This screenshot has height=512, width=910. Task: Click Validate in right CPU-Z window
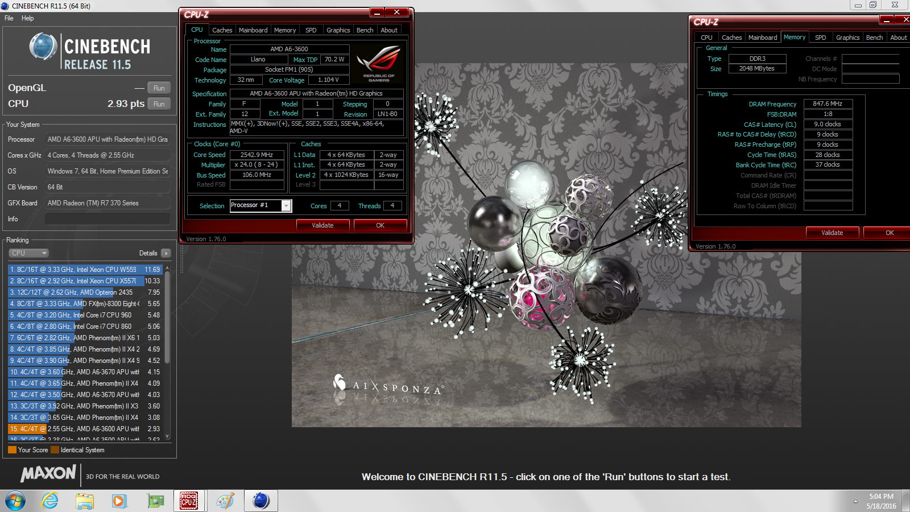coord(832,233)
